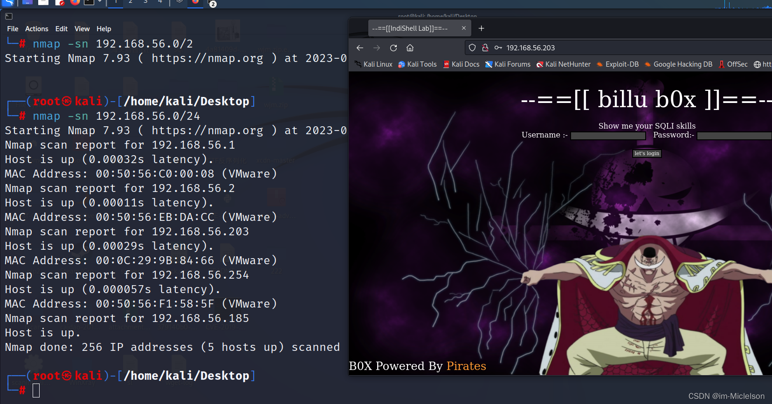
Task: Switch to workspace 3 in the panel
Action: (x=145, y=2)
